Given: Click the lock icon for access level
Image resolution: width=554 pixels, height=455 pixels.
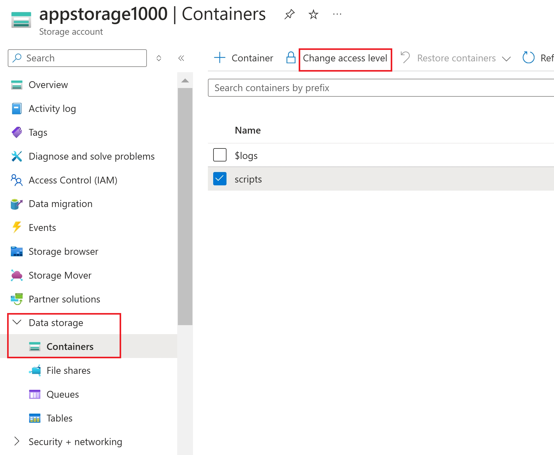Looking at the screenshot, I should pyautogui.click(x=291, y=58).
